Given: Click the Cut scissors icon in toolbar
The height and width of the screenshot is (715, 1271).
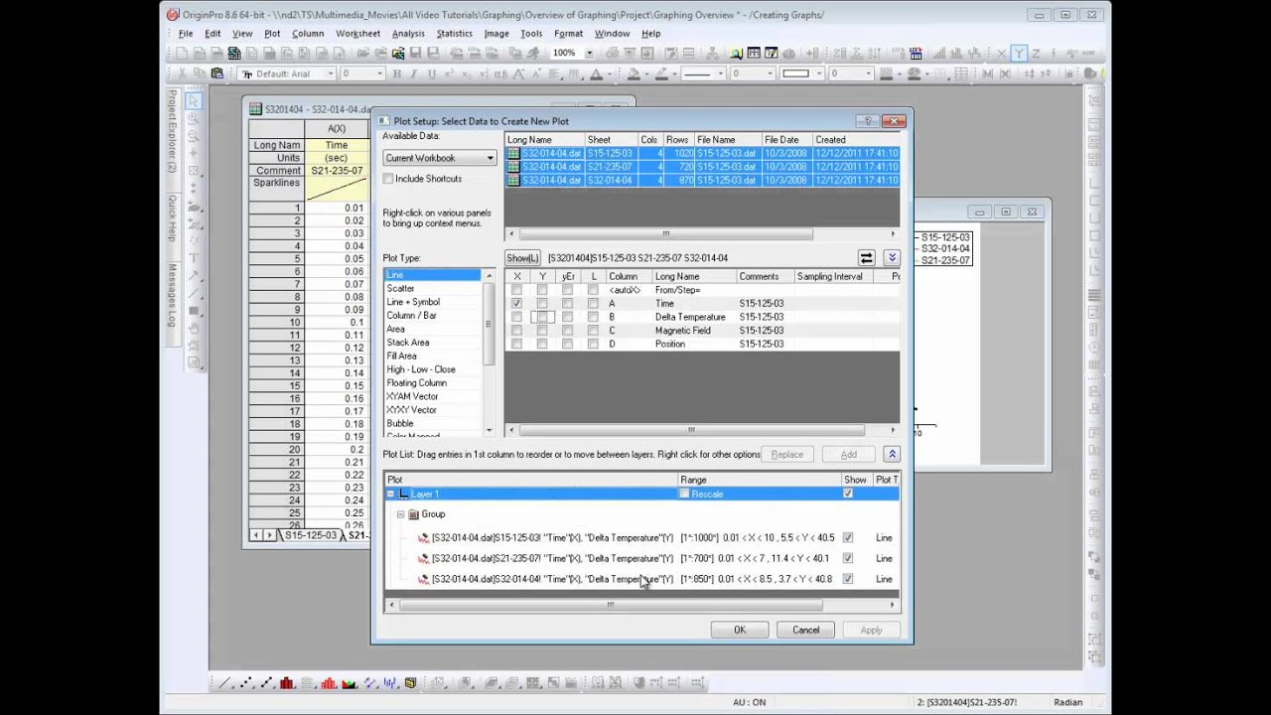Looking at the screenshot, I should point(182,73).
